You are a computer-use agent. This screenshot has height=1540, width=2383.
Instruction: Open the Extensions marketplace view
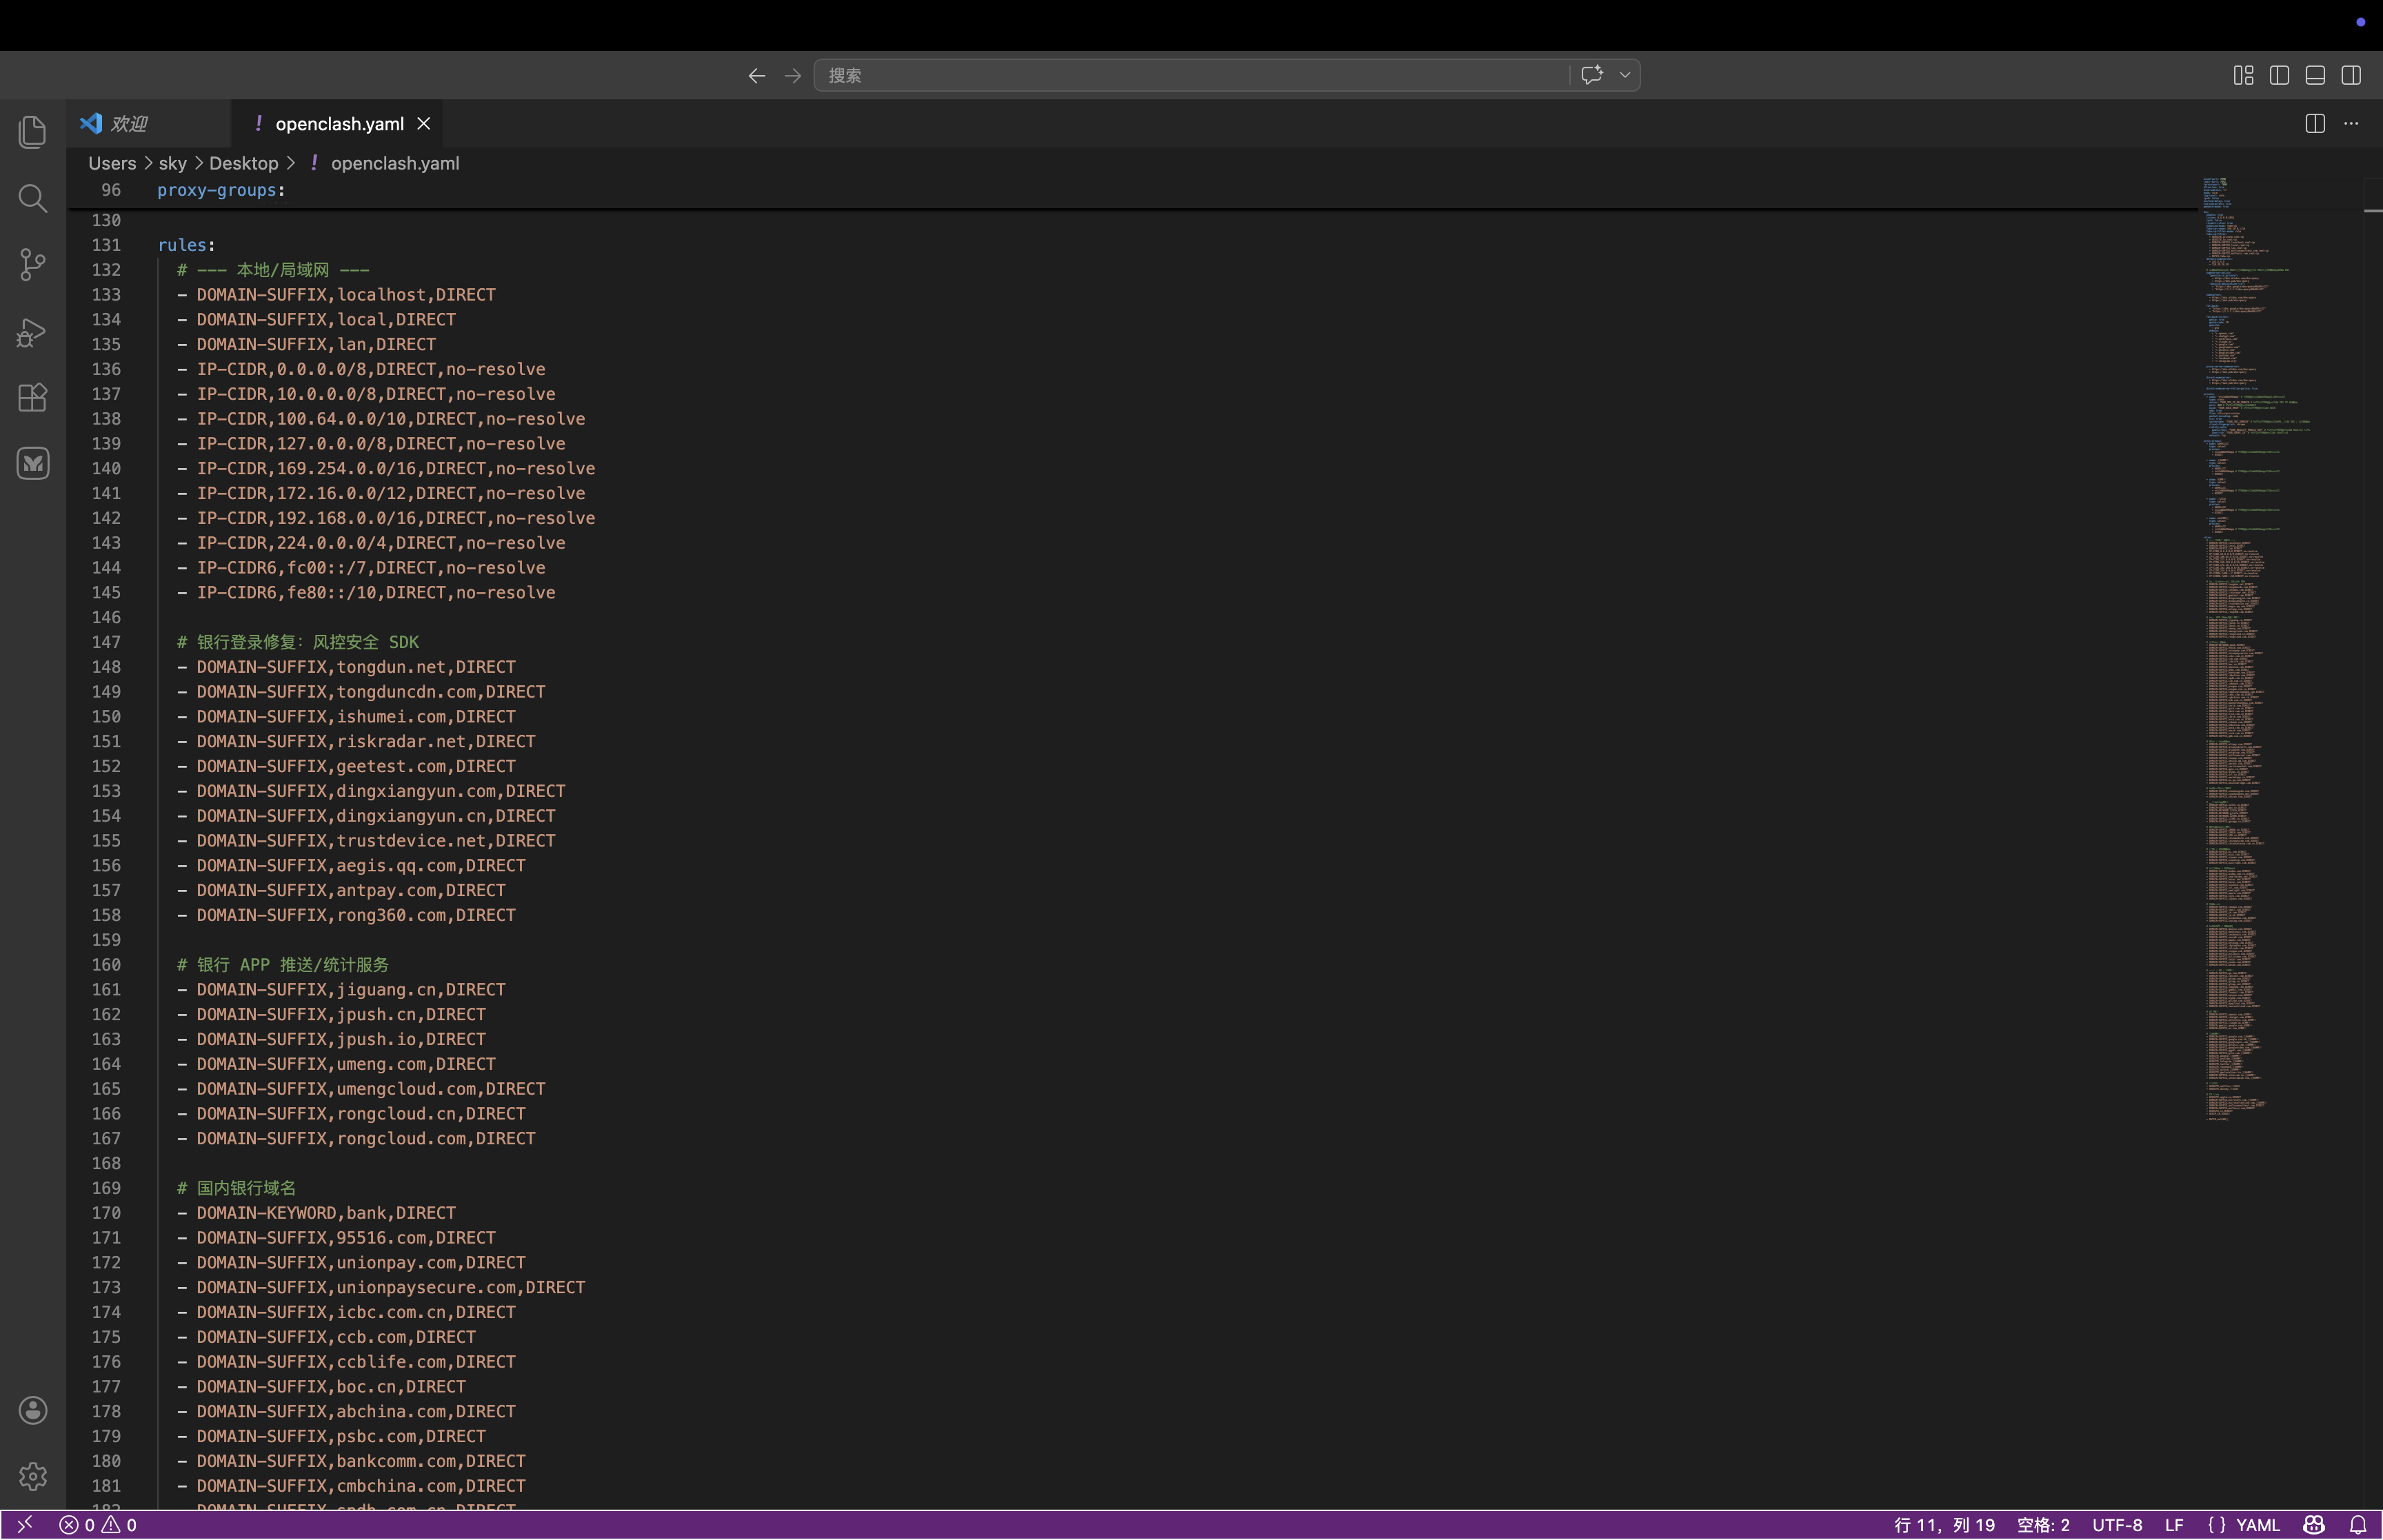coord(32,398)
